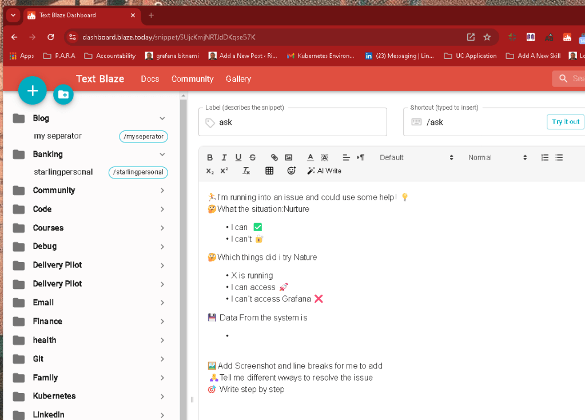
Task: Click the Text Blaze logo title
Action: pos(100,79)
